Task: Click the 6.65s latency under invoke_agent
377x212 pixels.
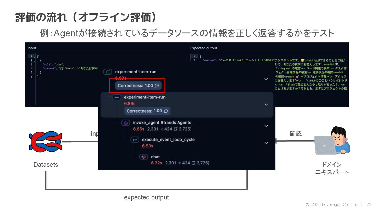Action: click(139, 129)
